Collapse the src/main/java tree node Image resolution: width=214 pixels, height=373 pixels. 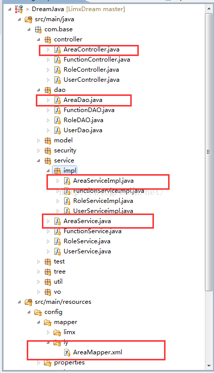[x=19, y=20]
